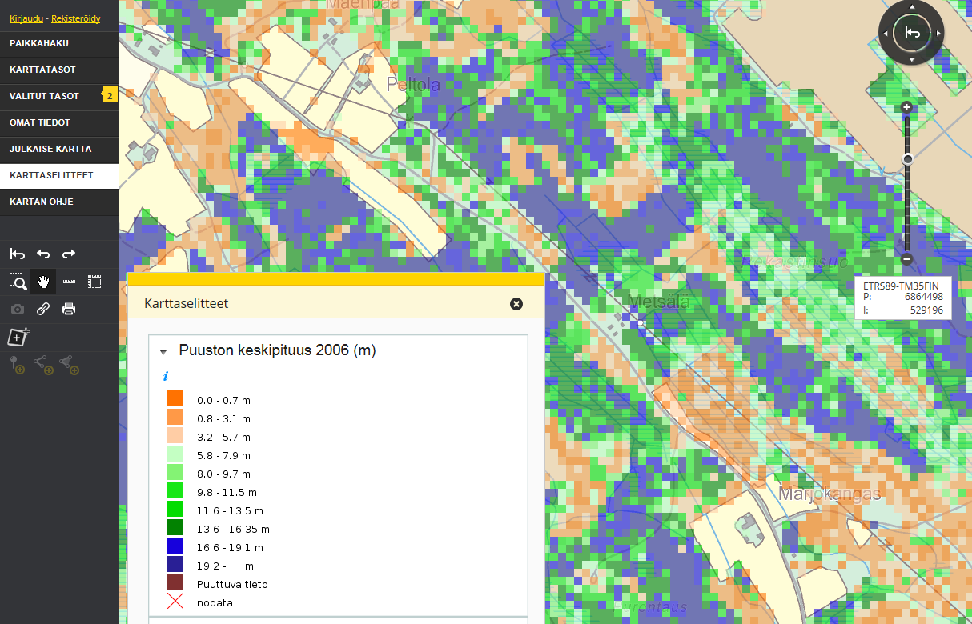This screenshot has width=972, height=624.
Task: Add a line with the line tool
Action: [x=43, y=366]
